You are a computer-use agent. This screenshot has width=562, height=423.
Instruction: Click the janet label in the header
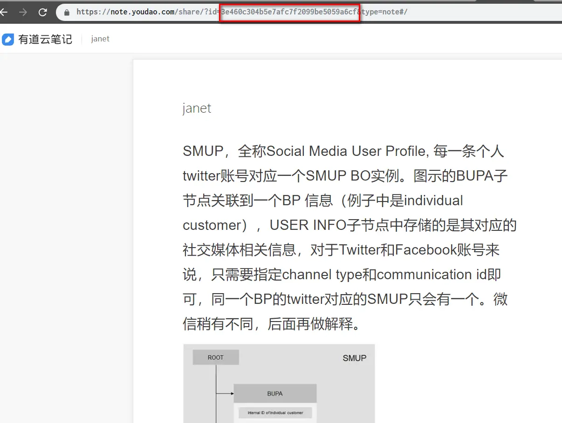tap(100, 39)
